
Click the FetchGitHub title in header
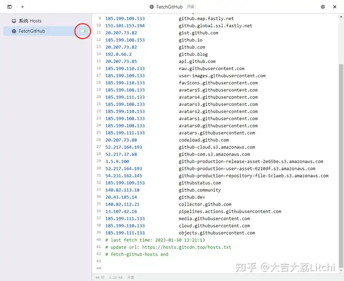point(169,7)
